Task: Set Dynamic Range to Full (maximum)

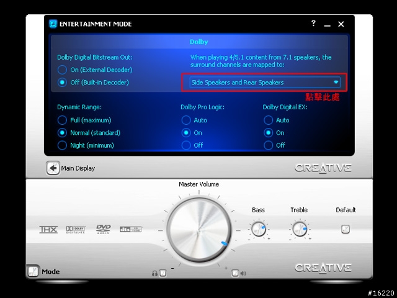Action: click(x=62, y=120)
